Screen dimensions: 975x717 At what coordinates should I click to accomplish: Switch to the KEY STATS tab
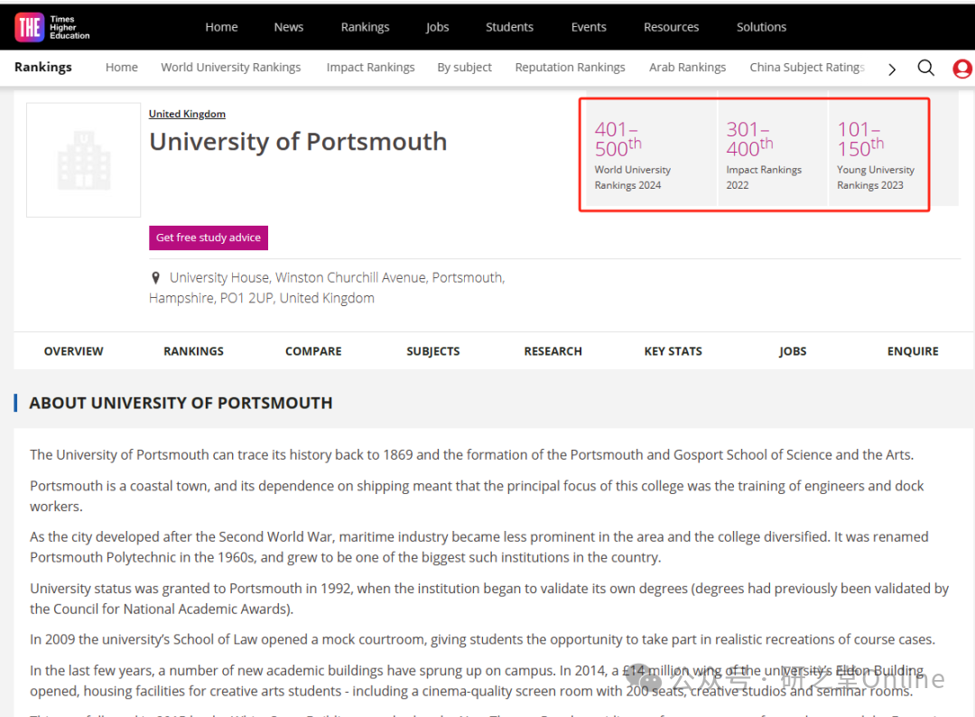tap(673, 351)
